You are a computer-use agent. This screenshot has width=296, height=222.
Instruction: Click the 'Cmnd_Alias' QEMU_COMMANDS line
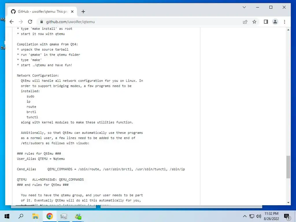101,169
